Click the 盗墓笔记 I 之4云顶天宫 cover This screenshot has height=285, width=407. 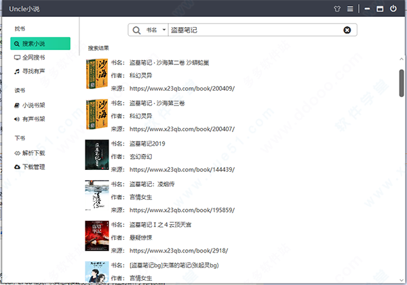point(97,236)
